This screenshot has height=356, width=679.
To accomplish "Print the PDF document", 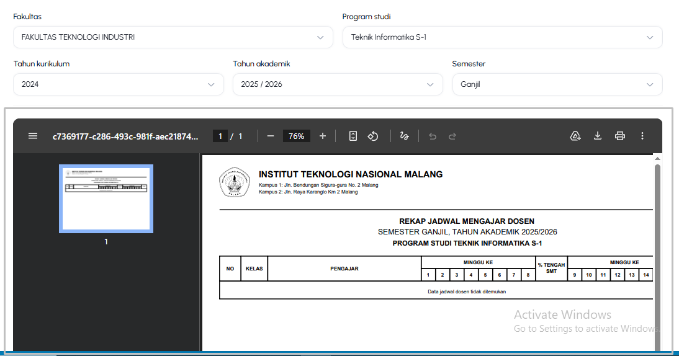I will click(620, 136).
